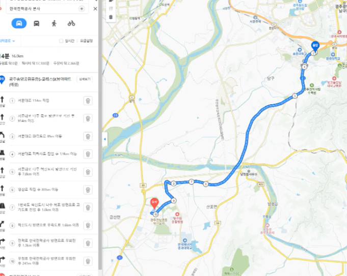
Task: Open 상세보기 for the departure place
Action: [85, 79]
